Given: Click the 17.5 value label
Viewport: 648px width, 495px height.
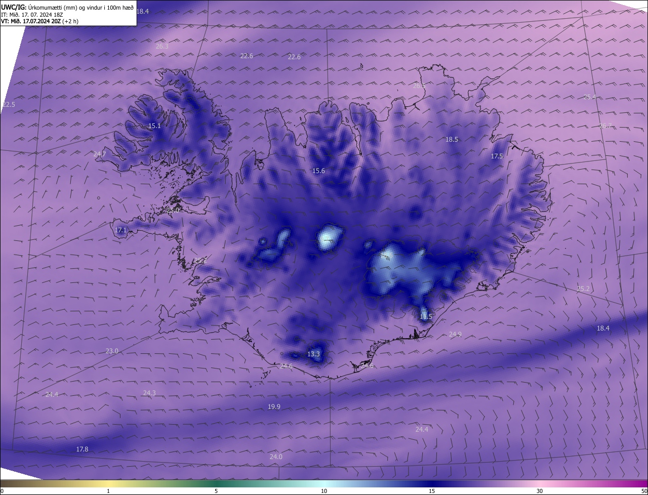Looking at the screenshot, I should point(497,156).
